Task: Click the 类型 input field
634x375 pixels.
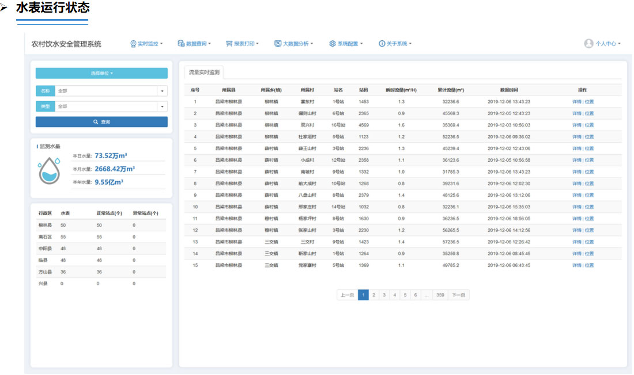Action: [x=106, y=106]
